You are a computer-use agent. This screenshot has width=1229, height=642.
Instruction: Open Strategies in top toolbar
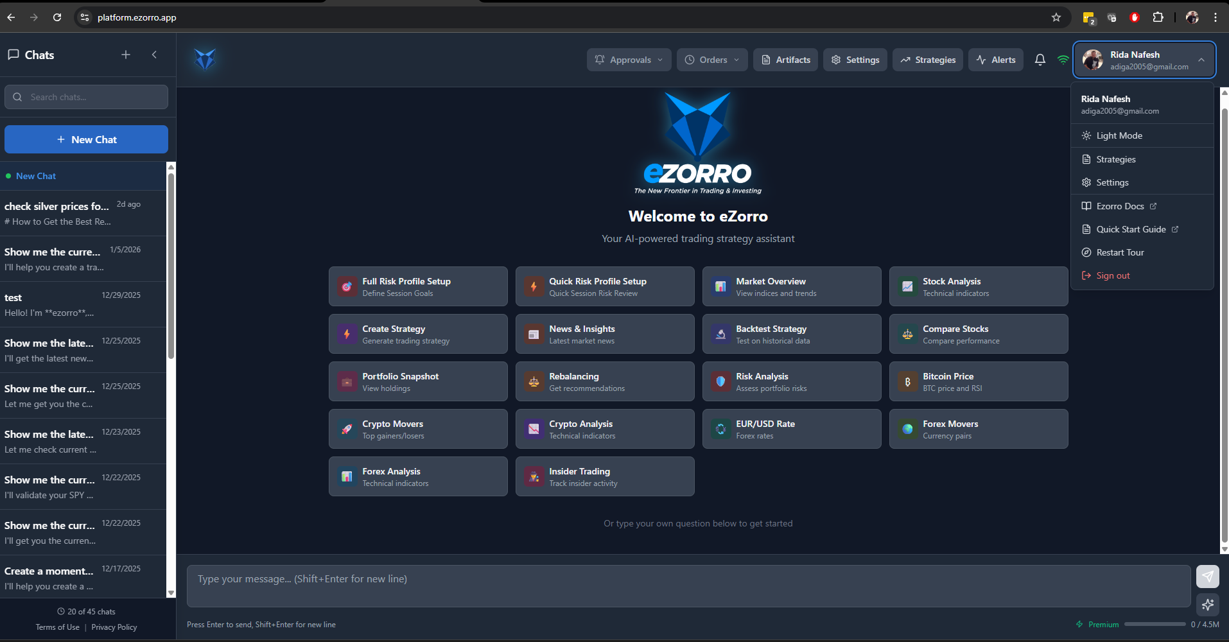tap(928, 60)
